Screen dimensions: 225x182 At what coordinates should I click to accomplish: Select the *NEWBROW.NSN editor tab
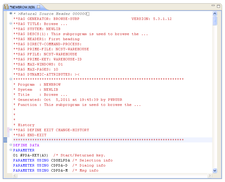tap(22, 7)
